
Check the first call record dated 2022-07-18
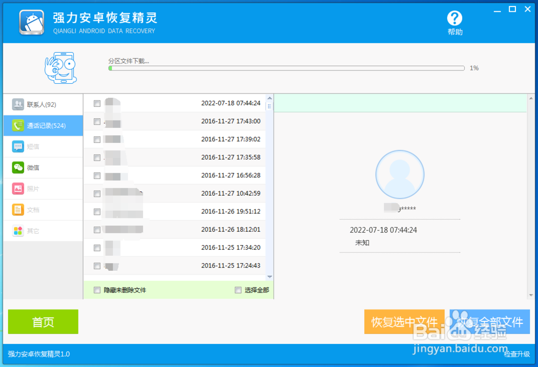pos(97,103)
